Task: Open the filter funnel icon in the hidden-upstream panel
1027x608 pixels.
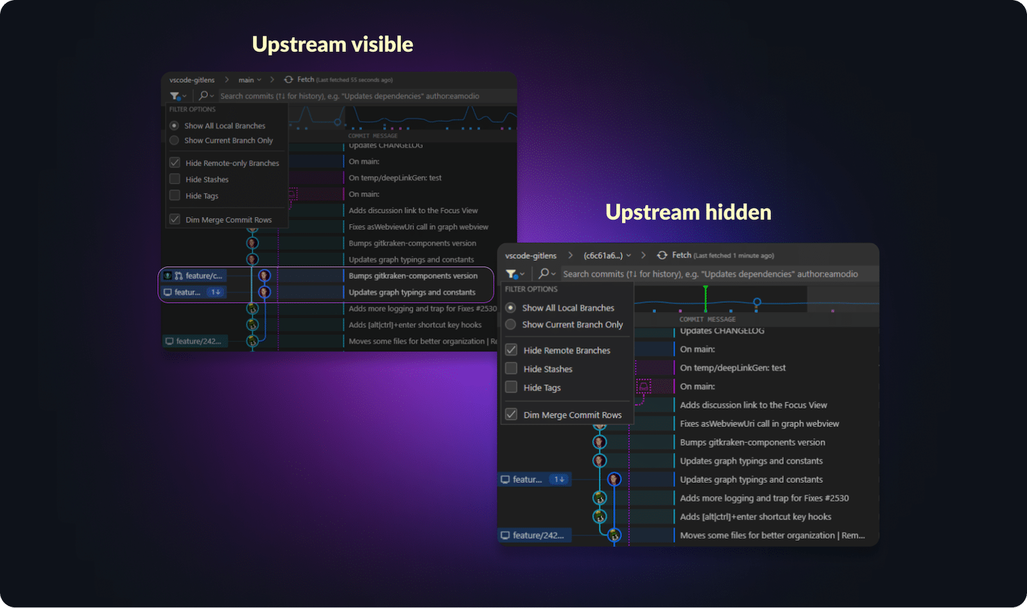Action: 512,273
